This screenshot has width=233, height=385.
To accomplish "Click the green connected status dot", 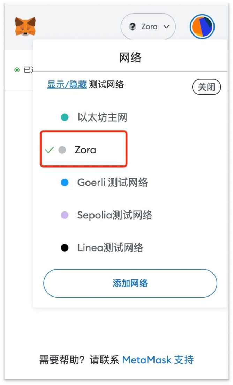I will (17, 70).
